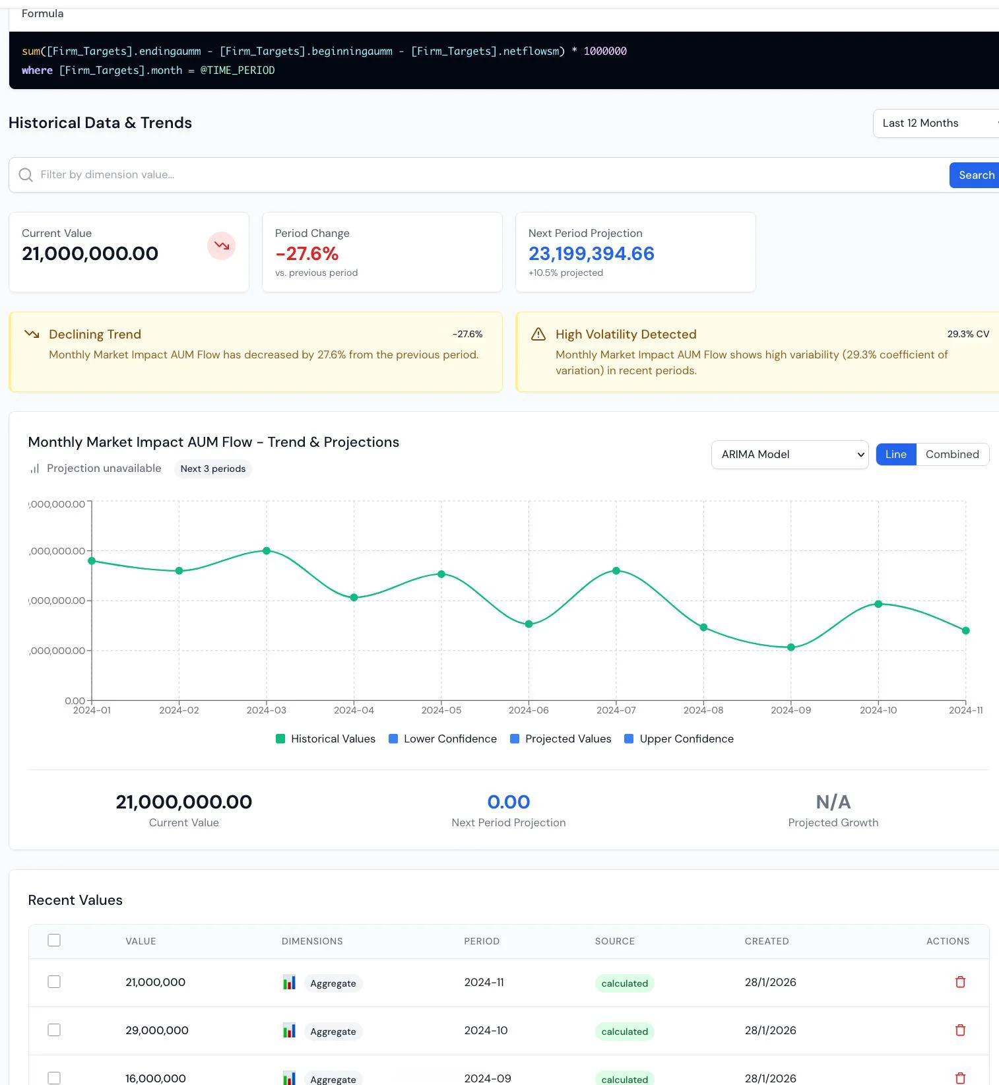Viewport: 999px width, 1085px height.
Task: Click the chart icon in 16,000,000 row
Action: 289,1078
